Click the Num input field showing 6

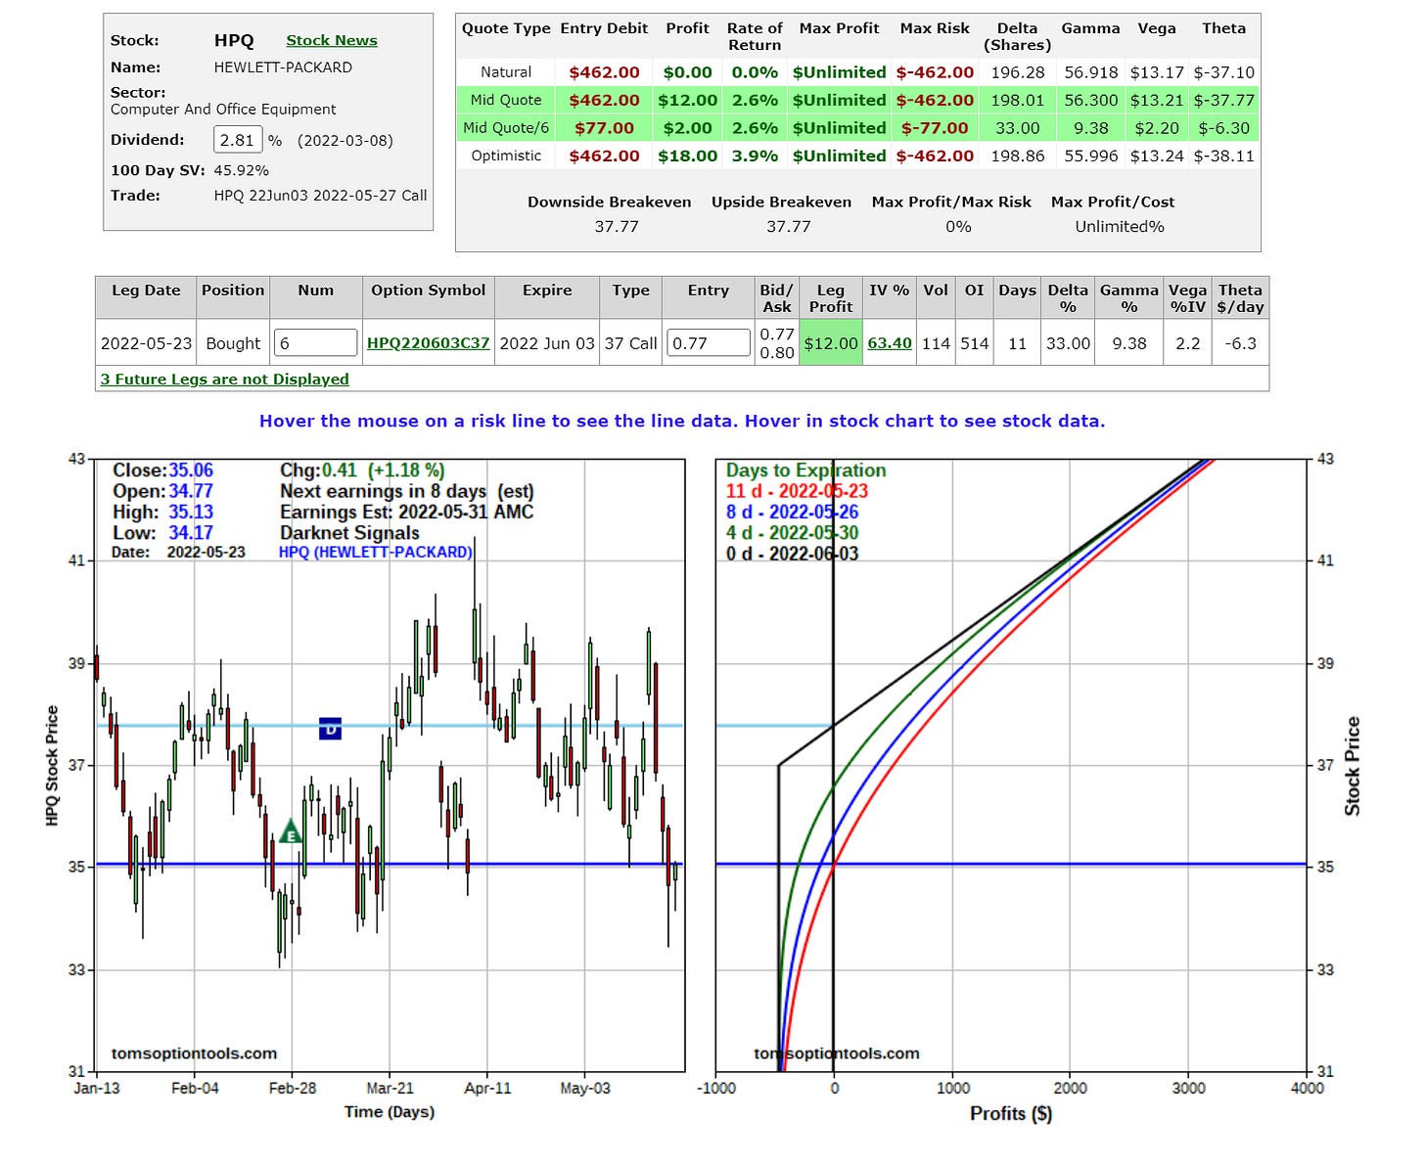(315, 343)
